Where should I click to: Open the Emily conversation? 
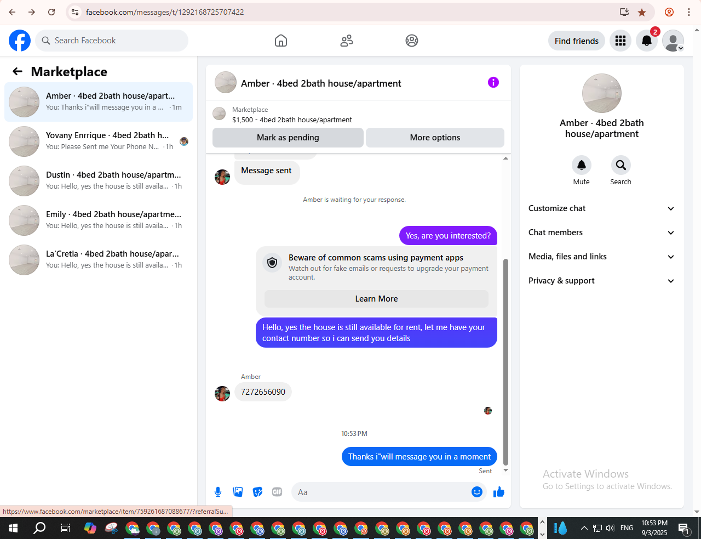point(99,220)
